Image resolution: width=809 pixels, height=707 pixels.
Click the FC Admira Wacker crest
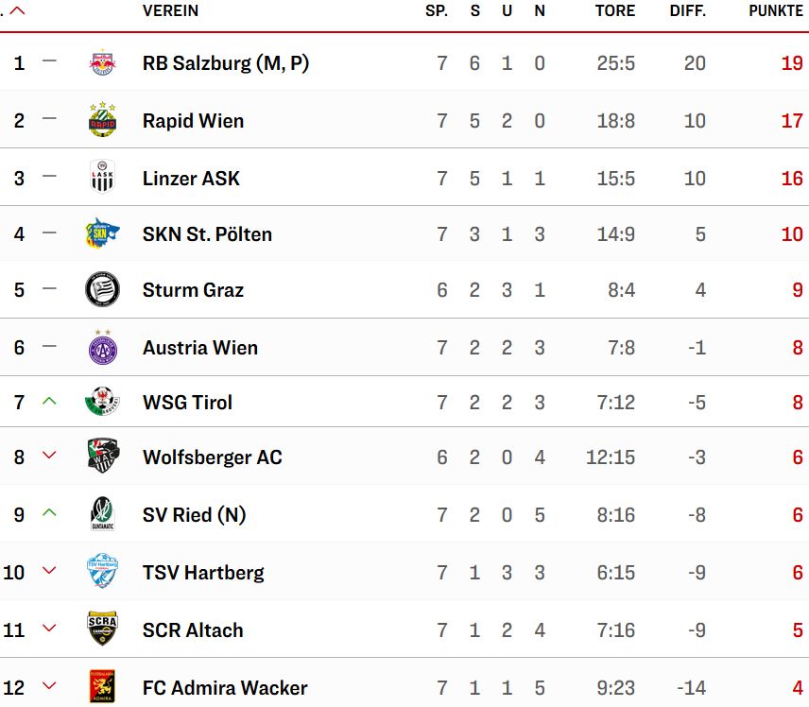[102, 687]
